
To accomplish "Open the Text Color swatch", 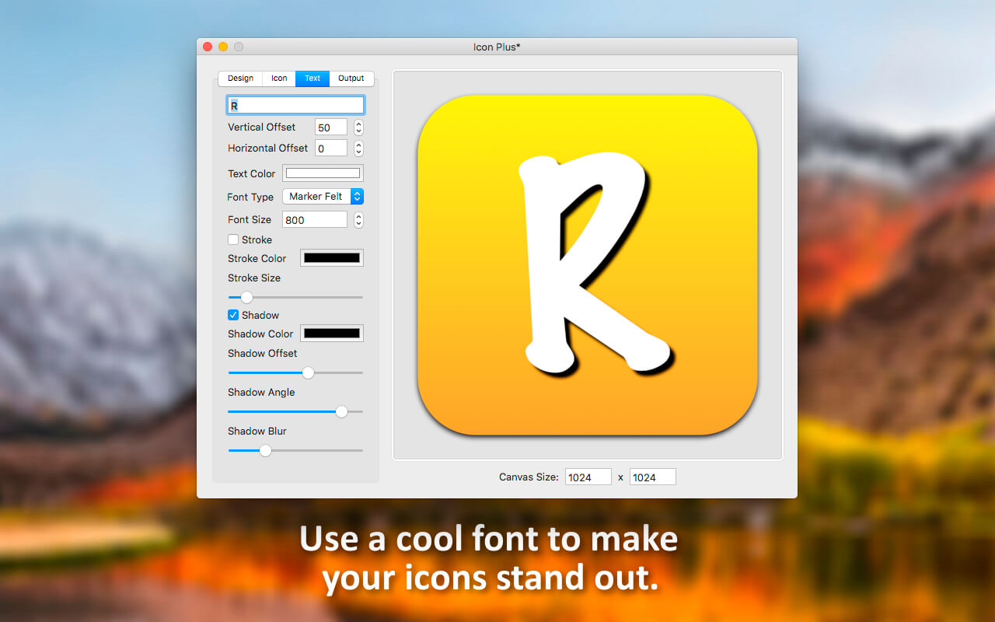I will coord(323,173).
